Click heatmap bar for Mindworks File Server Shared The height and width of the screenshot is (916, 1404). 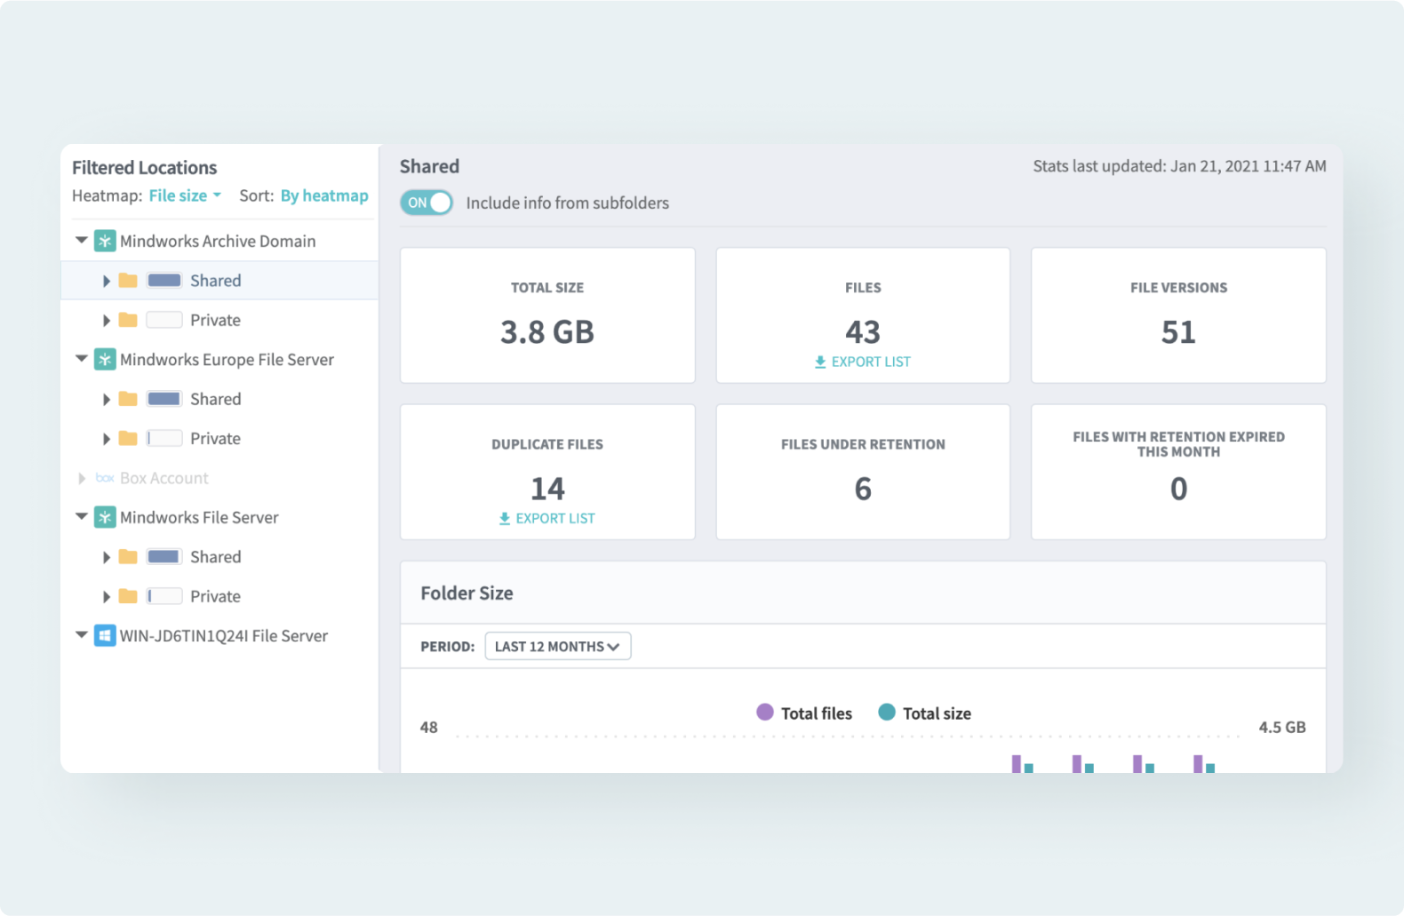coord(164,557)
